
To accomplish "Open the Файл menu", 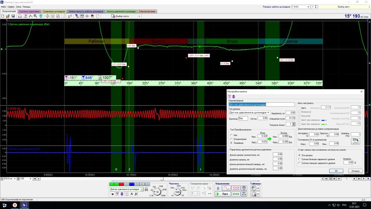I will point(3,7).
